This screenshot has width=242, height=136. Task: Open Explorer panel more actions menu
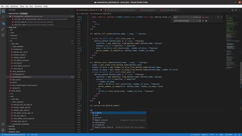pyautogui.click(x=72, y=10)
